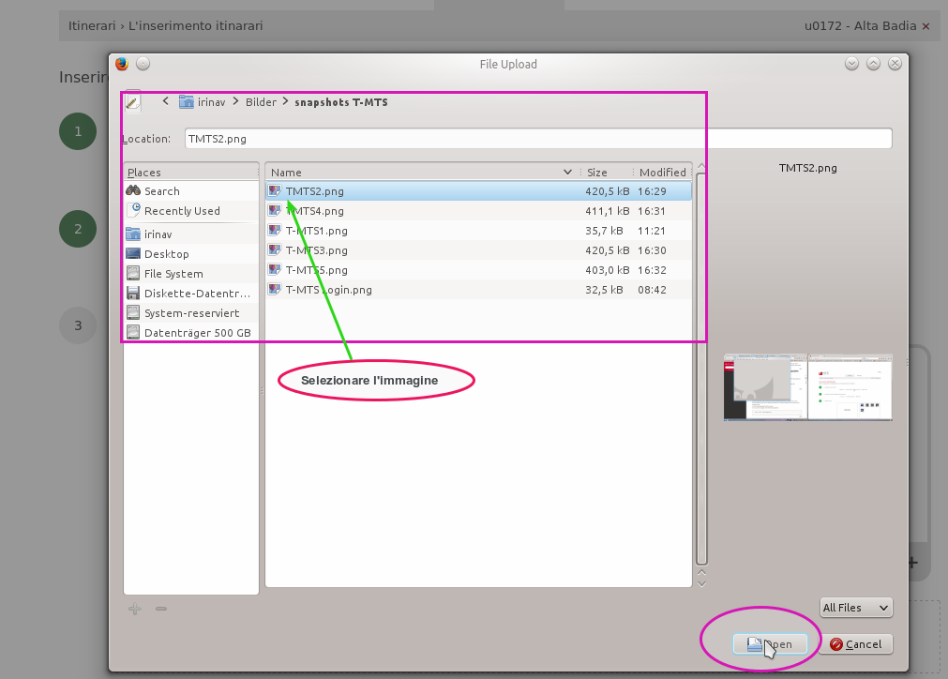Click the pencil edit-path icon
The image size is (948, 679).
tap(133, 102)
